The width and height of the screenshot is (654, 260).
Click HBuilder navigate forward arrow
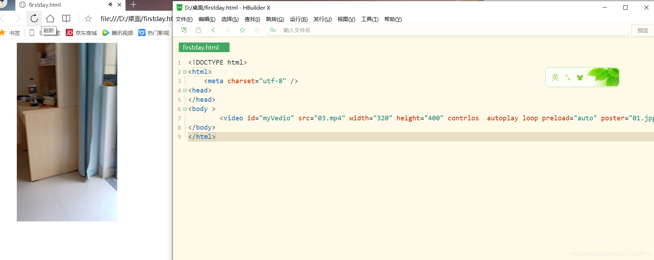[228, 30]
